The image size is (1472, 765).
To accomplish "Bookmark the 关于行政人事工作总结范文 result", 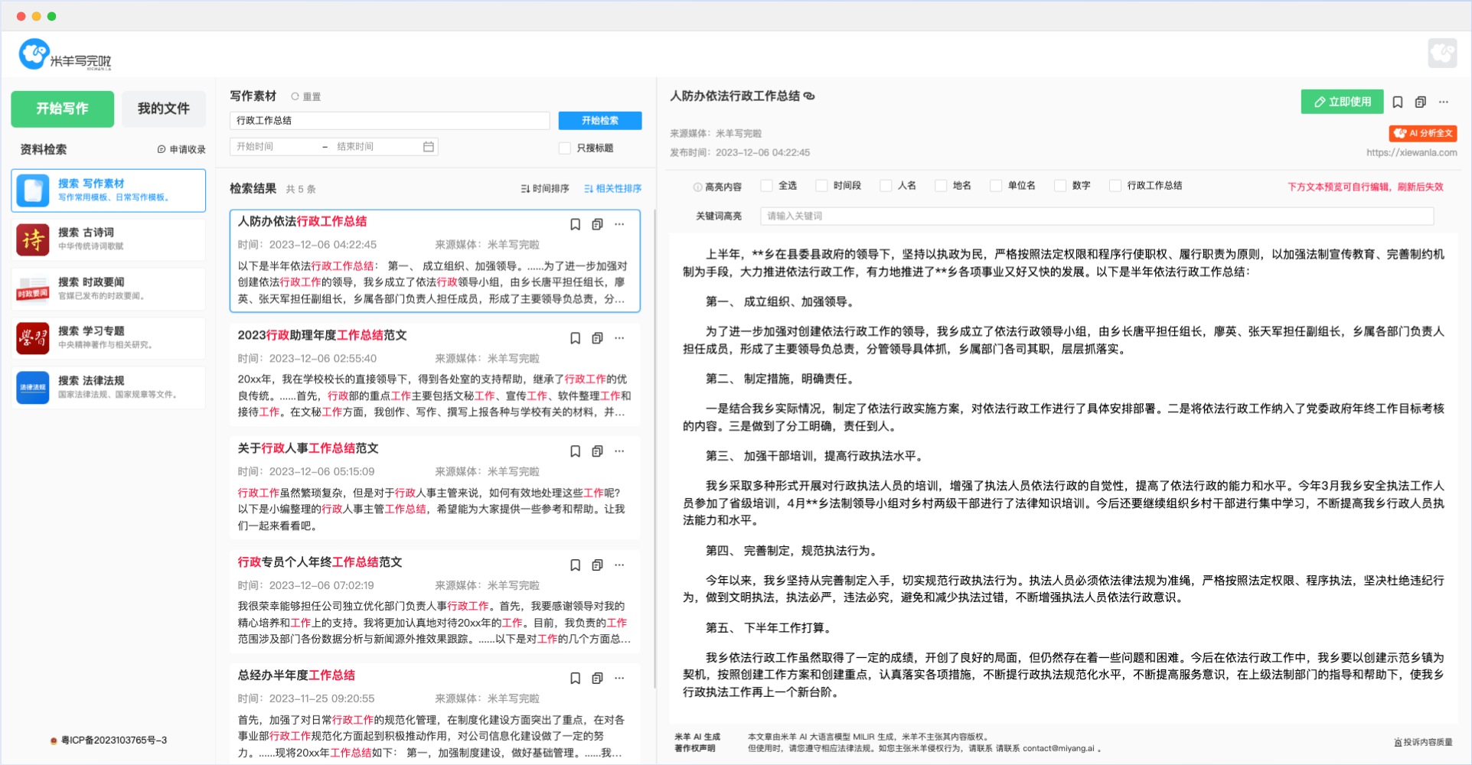I will click(575, 451).
